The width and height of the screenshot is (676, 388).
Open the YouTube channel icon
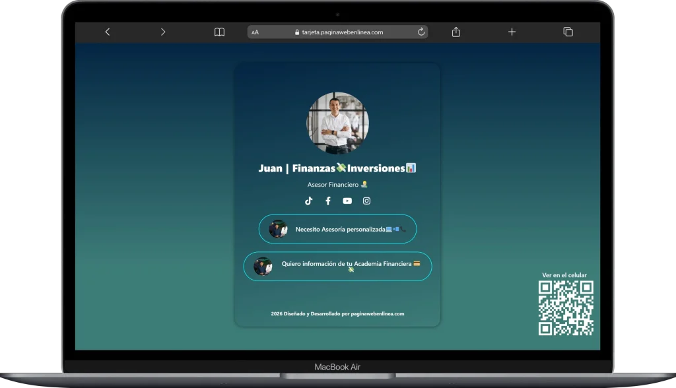(x=347, y=201)
